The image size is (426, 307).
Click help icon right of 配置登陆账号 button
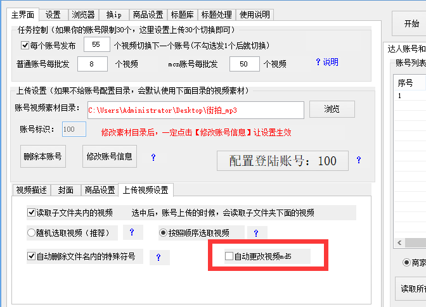359,160
